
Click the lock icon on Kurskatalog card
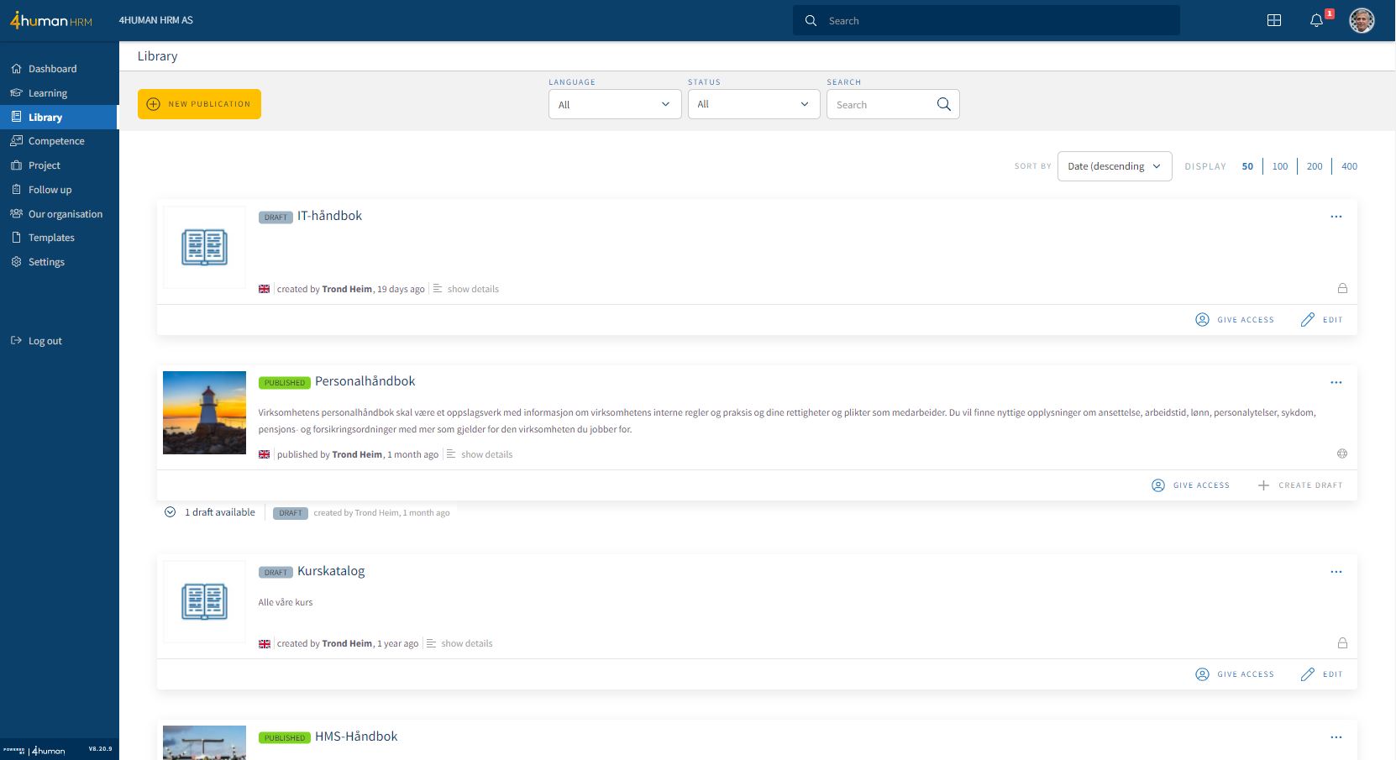1342,643
